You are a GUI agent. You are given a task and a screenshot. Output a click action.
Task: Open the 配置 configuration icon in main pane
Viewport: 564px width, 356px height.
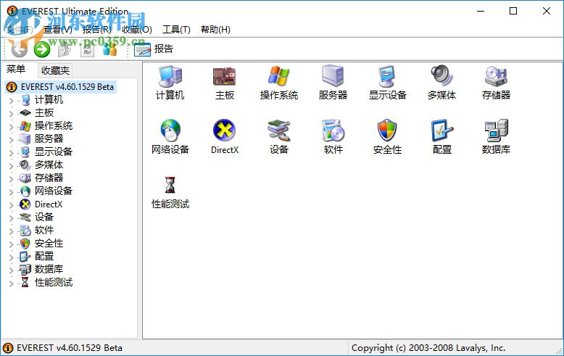point(441,131)
